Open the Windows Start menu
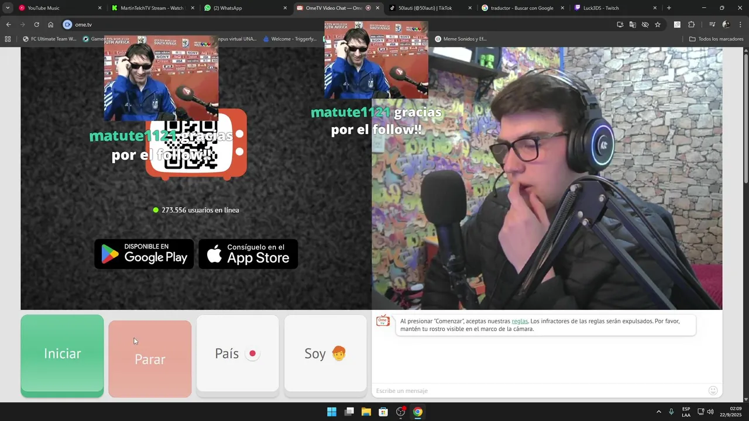 coord(332,412)
